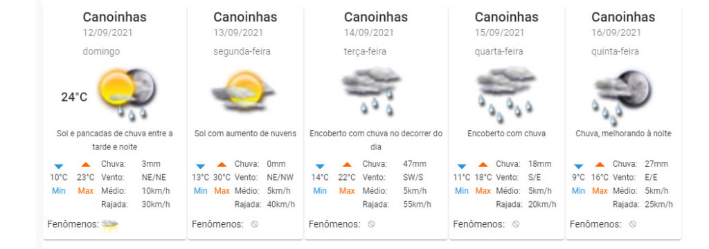
Task: Click the sun and moon rain icon for domingo
Action: [127, 94]
